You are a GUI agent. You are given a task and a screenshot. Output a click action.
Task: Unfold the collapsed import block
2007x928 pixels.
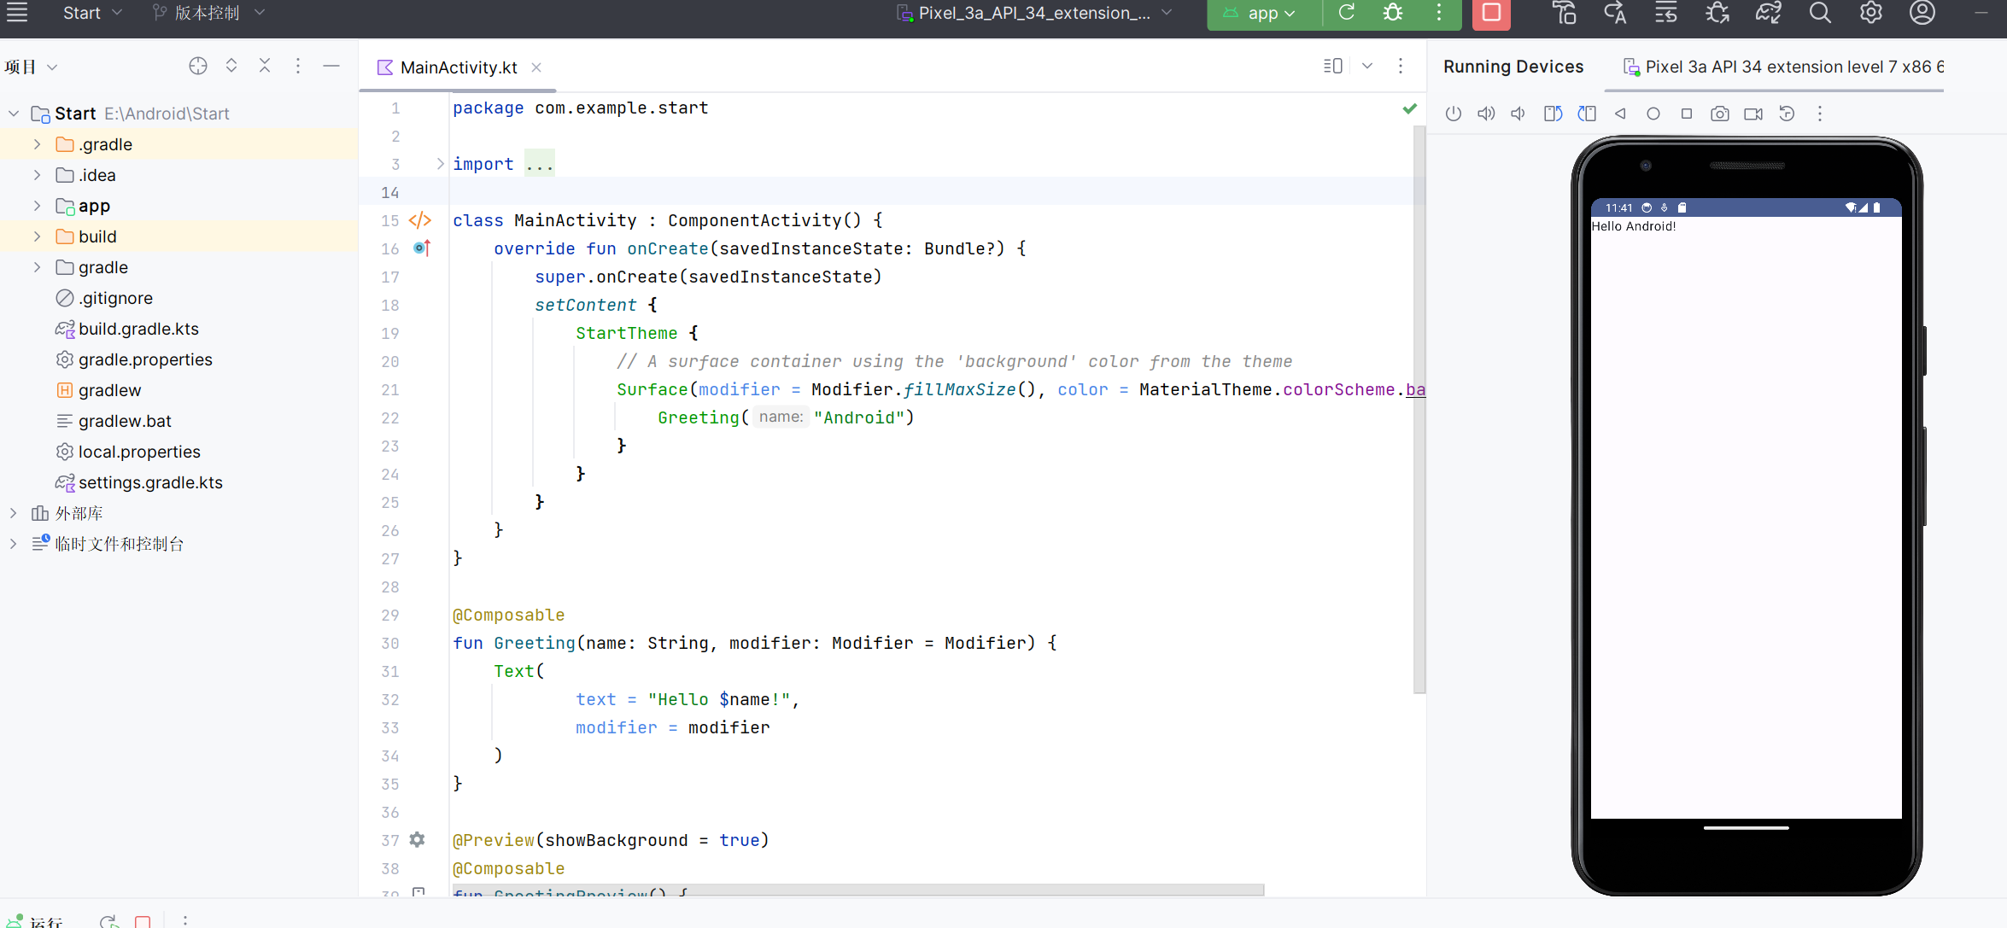coord(441,164)
